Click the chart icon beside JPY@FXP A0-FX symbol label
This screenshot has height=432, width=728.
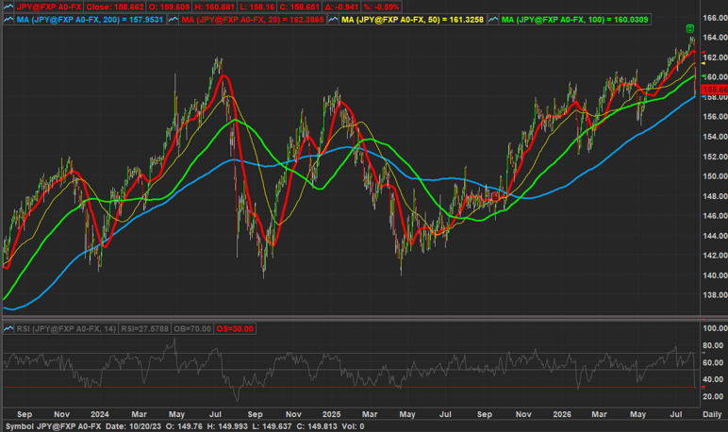point(8,7)
